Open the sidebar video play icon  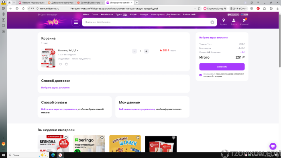click(3, 14)
